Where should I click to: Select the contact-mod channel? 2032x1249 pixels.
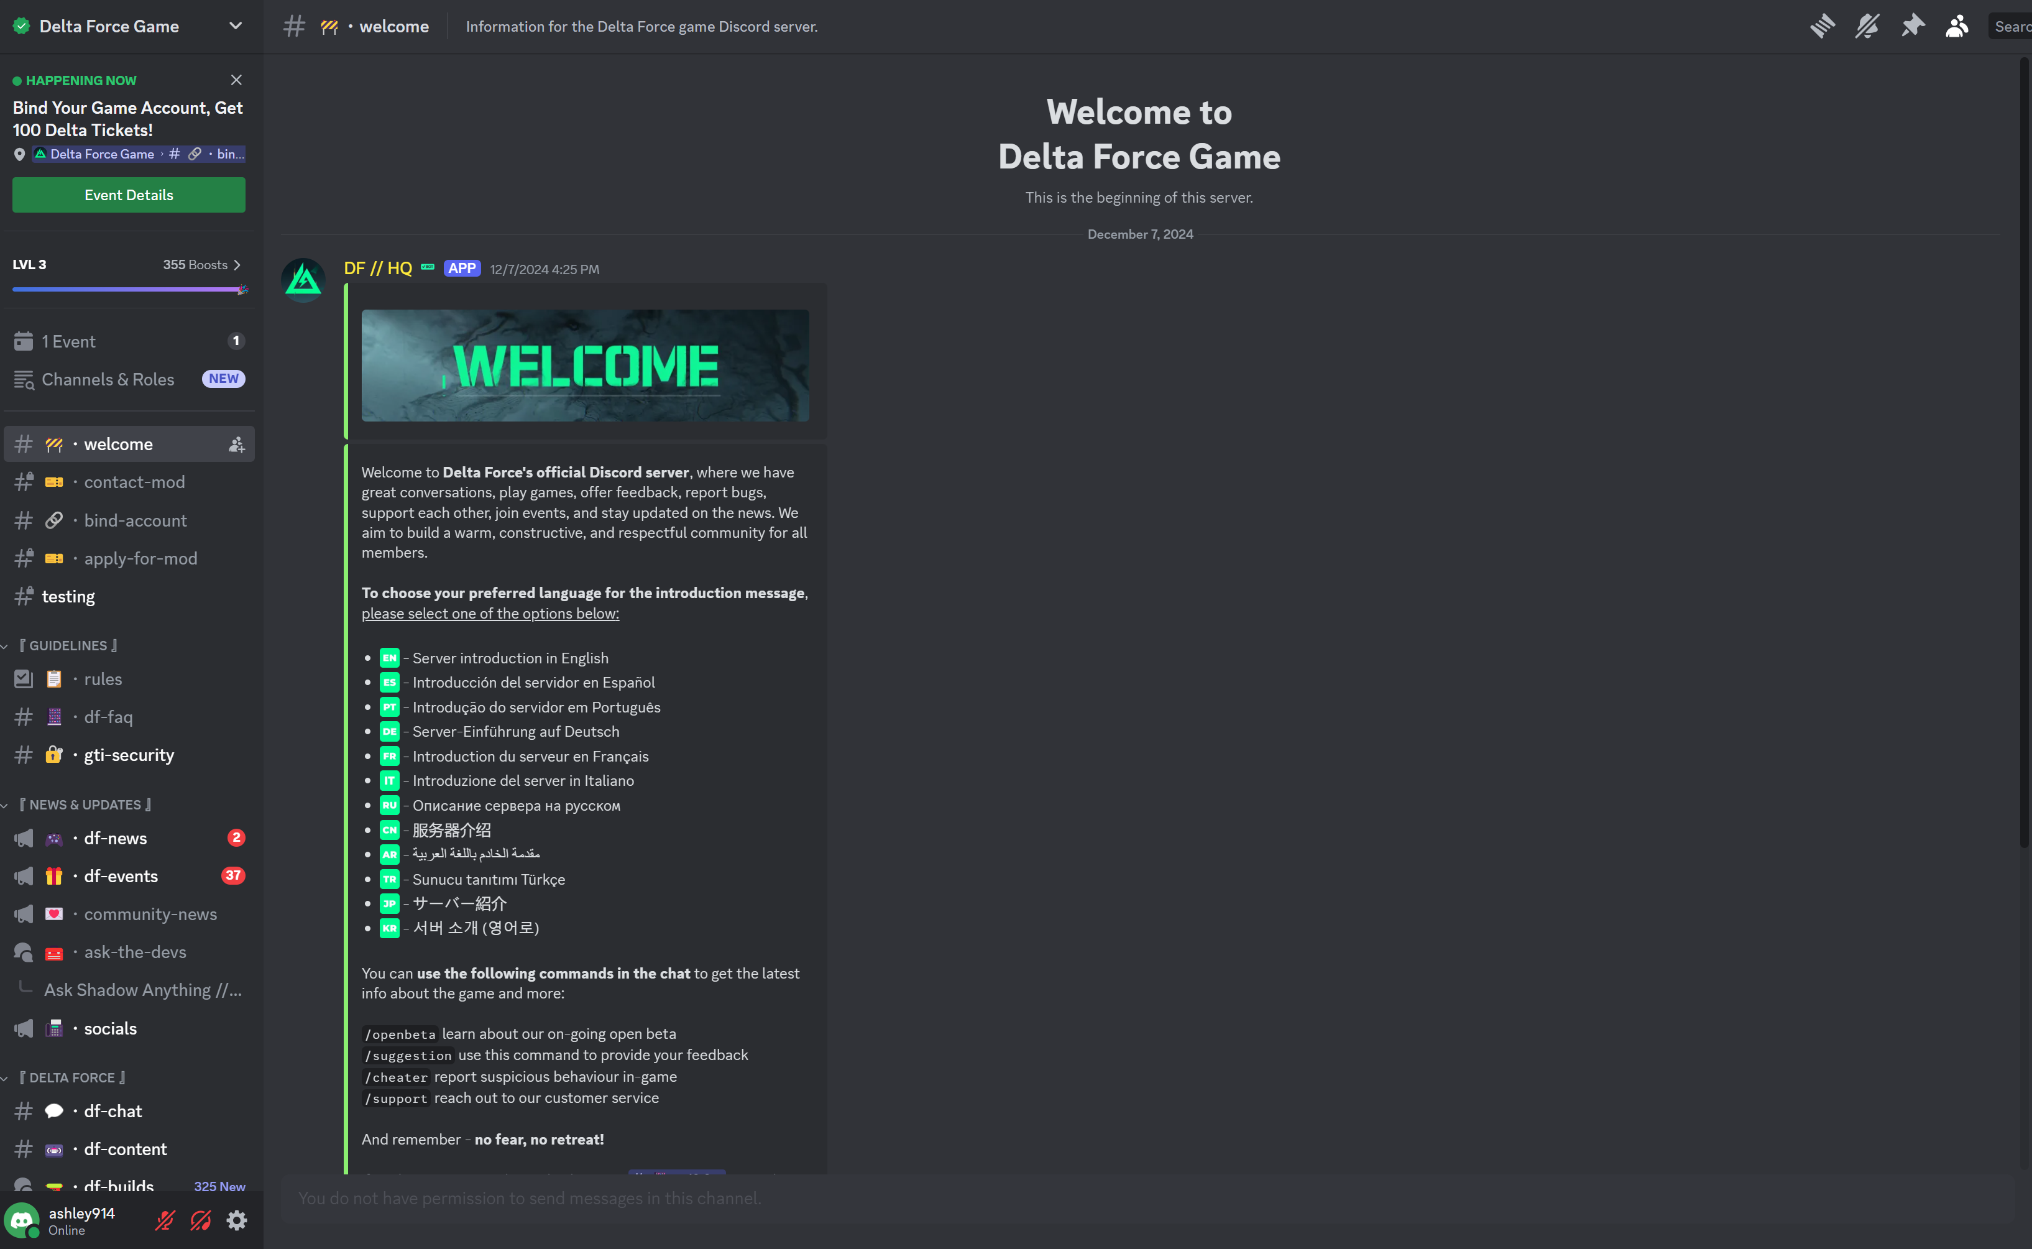(x=129, y=482)
